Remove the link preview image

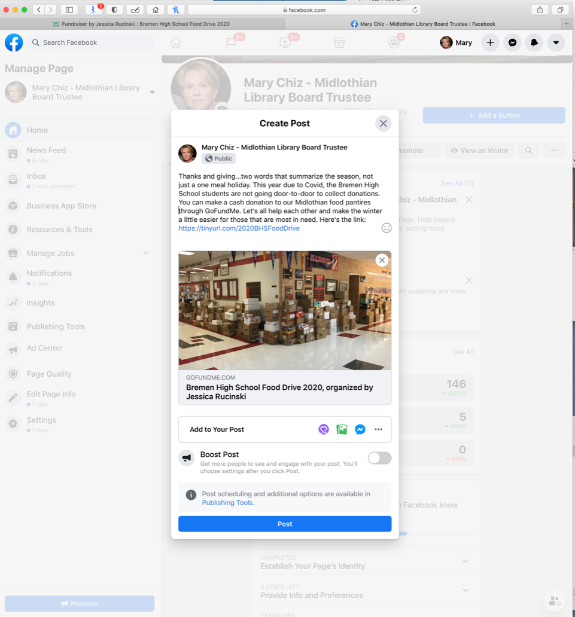coord(382,260)
